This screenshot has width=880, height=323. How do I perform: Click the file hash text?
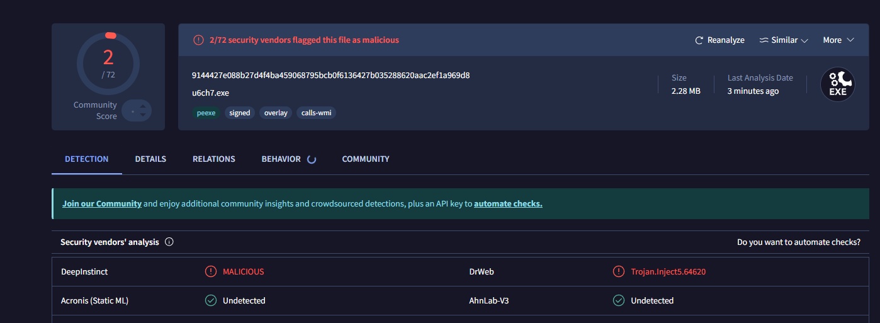point(330,76)
